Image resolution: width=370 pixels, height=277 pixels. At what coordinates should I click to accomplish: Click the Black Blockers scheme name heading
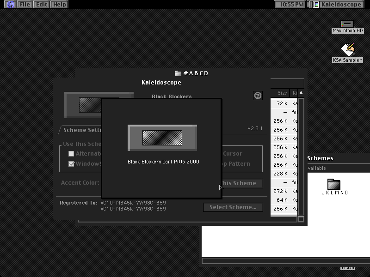tap(172, 96)
